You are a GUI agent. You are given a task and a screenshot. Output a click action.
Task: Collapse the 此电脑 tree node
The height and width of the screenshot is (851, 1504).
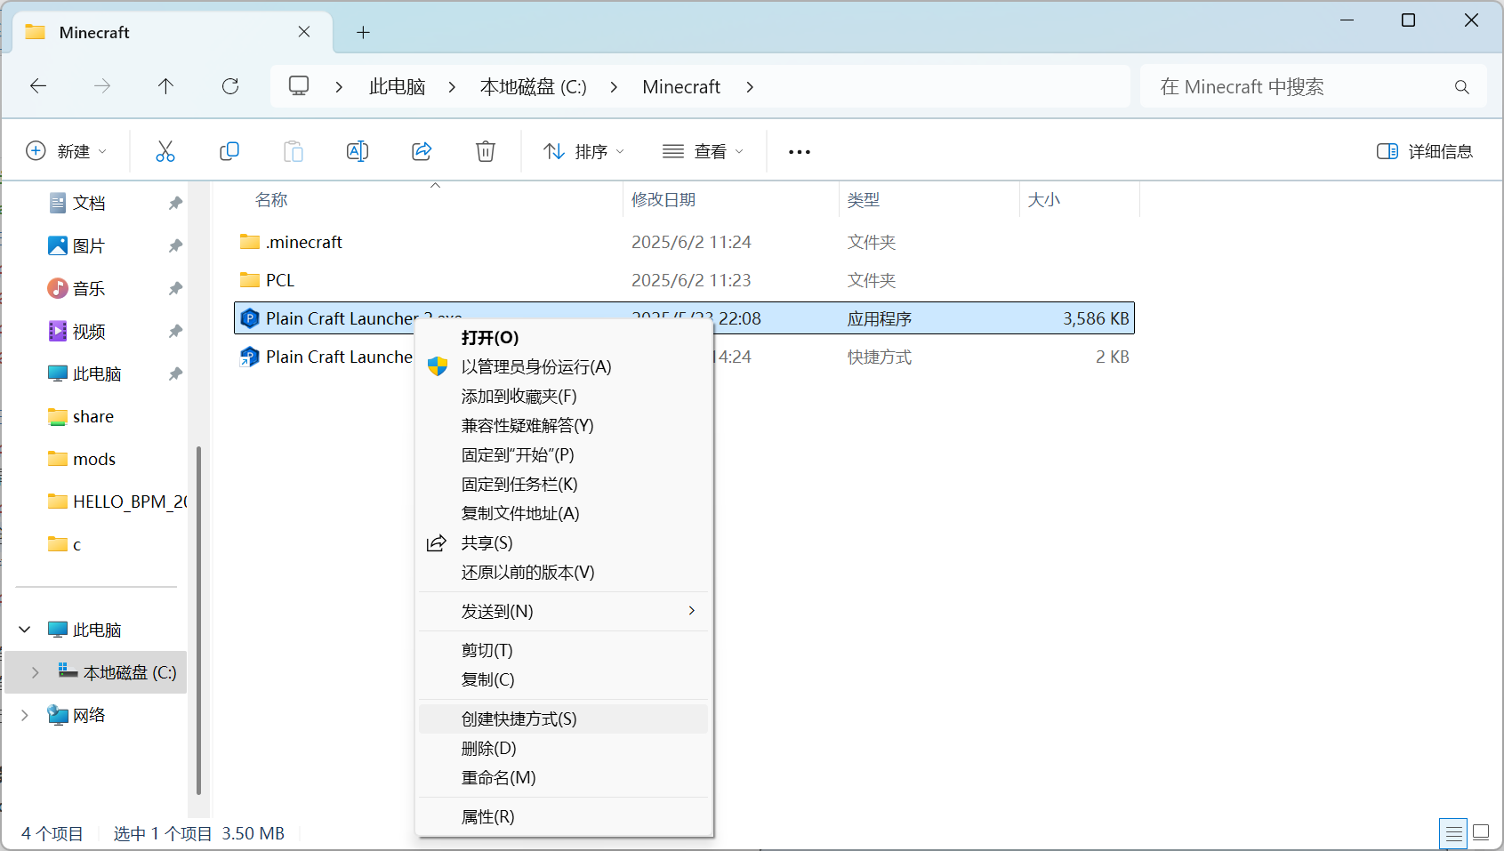(x=25, y=630)
